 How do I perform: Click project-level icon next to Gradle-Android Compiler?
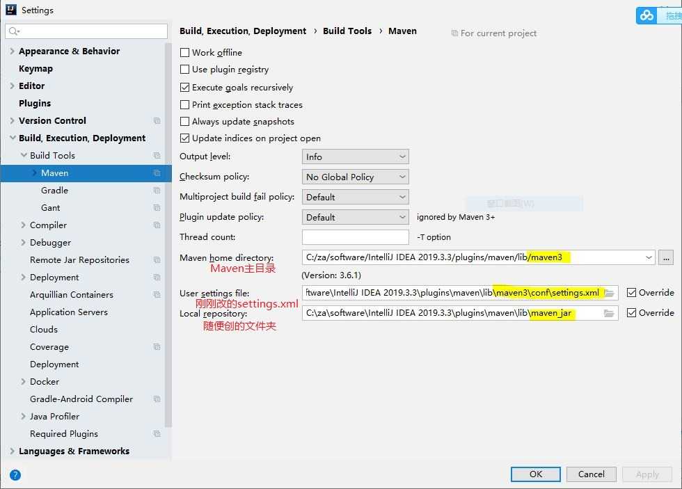pos(157,399)
